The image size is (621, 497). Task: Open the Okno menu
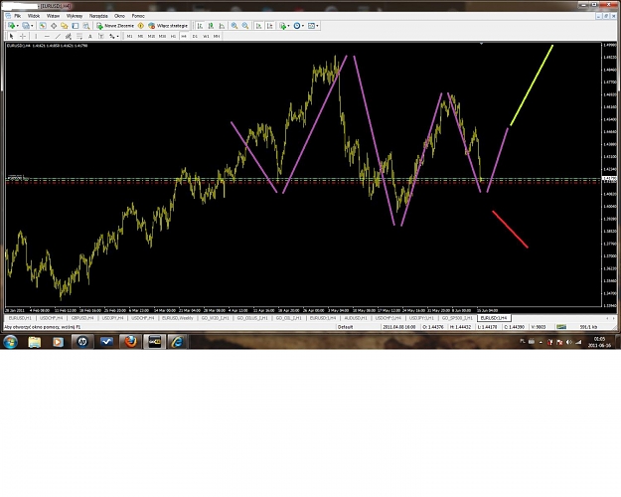click(x=119, y=16)
